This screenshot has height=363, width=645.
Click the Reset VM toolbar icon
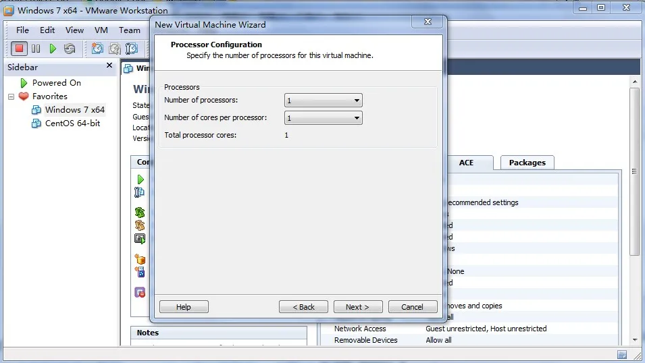[x=70, y=49]
